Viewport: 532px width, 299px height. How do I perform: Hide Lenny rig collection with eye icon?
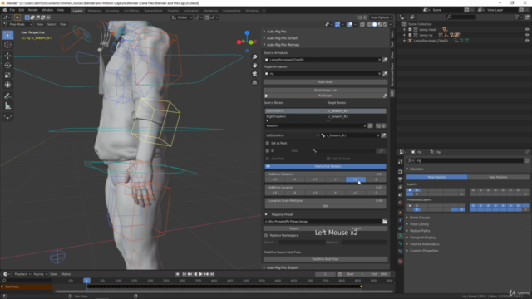[x=527, y=35]
